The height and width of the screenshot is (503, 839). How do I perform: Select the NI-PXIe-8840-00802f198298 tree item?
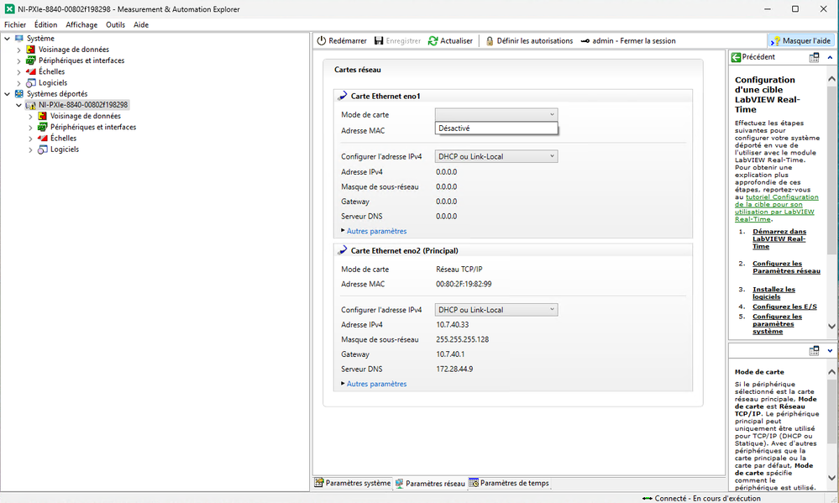coord(83,105)
